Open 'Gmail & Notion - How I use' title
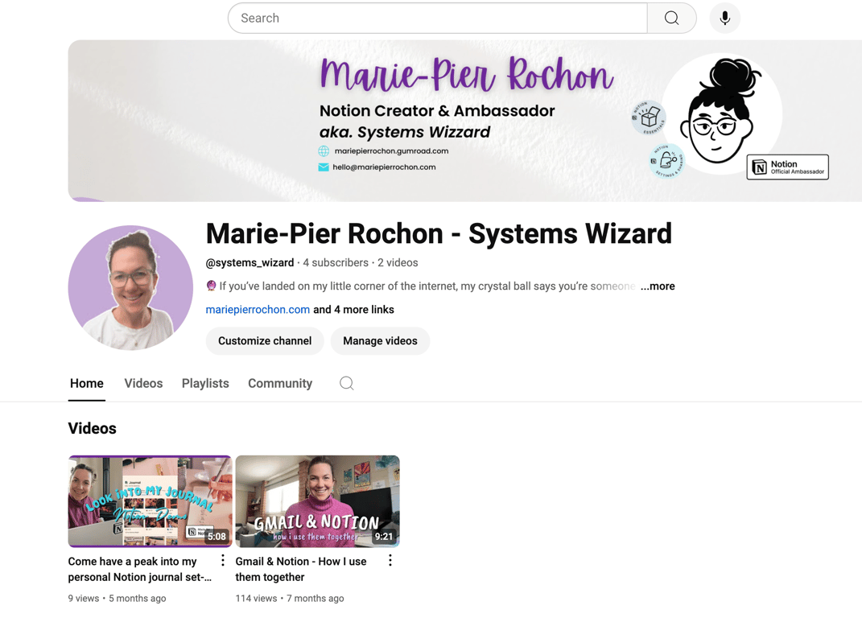This screenshot has width=862, height=618. [301, 569]
